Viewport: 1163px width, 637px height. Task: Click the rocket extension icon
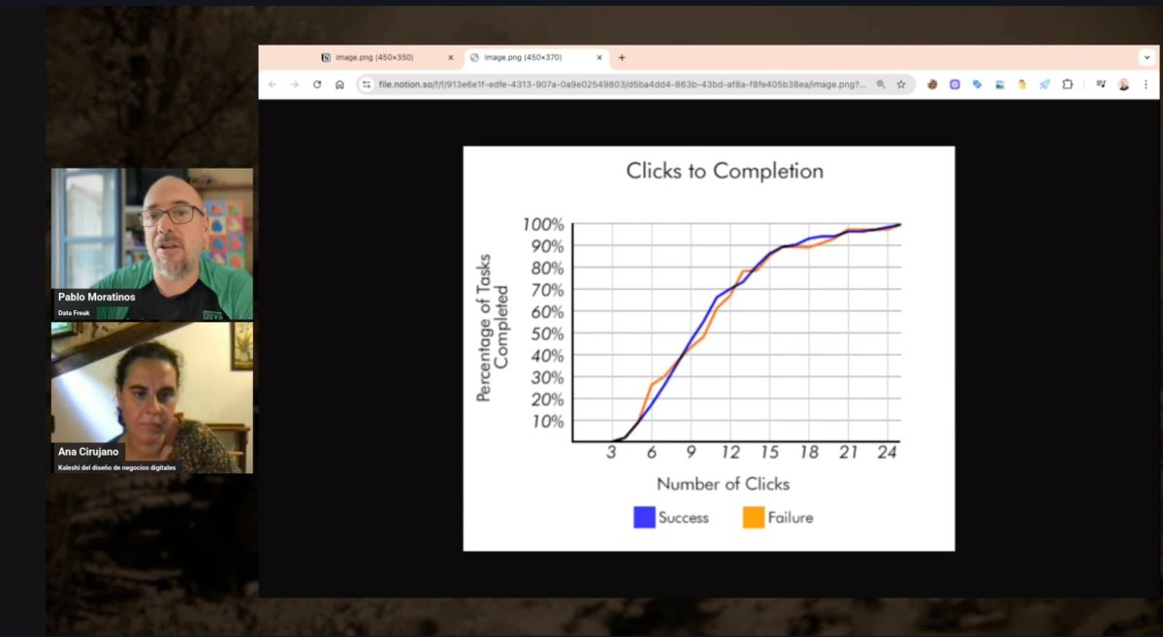[x=1045, y=84]
